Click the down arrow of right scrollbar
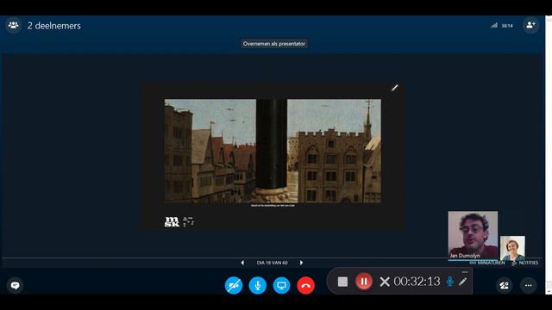This screenshot has height=310, width=552. coord(549,291)
